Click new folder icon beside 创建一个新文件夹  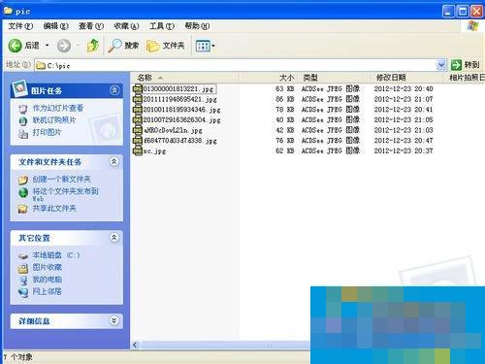[23, 180]
